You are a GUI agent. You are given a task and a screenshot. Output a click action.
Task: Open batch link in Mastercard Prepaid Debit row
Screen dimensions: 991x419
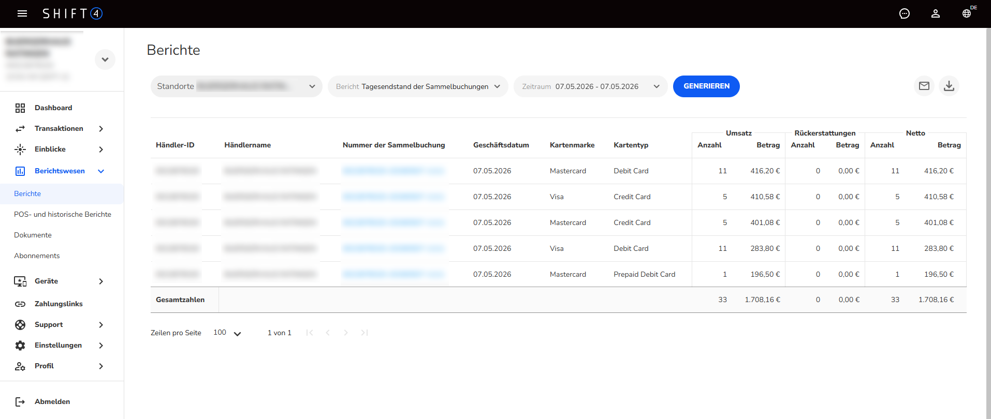click(x=394, y=274)
